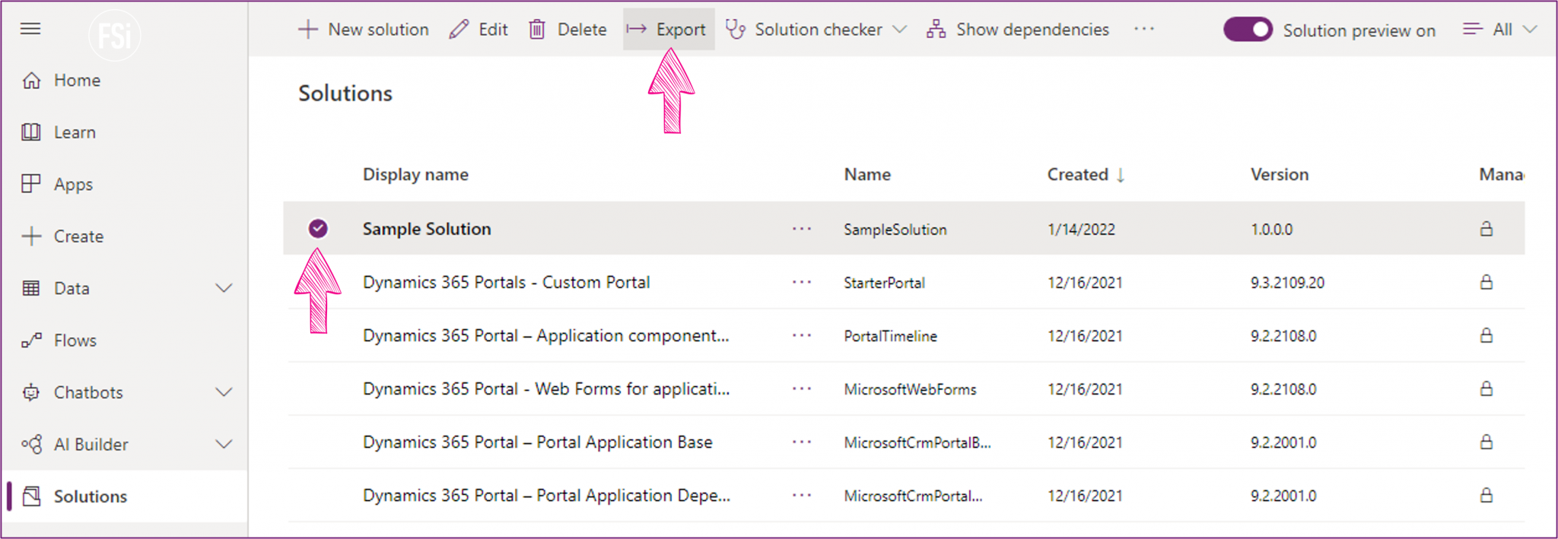Screen dimensions: 1558x539
Task: Click Edit in the command bar
Action: coord(479,30)
